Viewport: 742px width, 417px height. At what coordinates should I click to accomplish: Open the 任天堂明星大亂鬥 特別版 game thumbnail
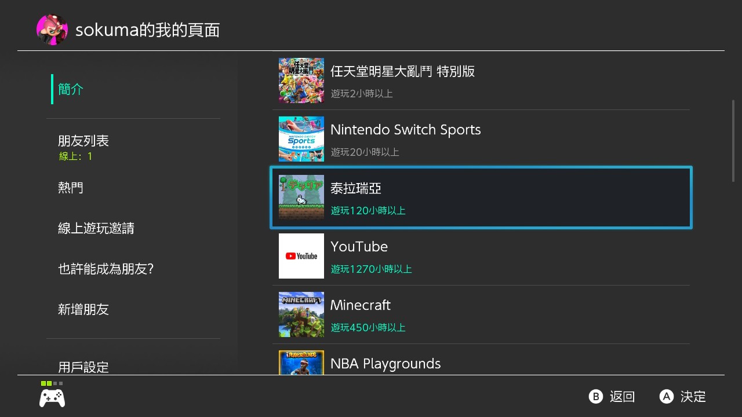click(x=301, y=81)
